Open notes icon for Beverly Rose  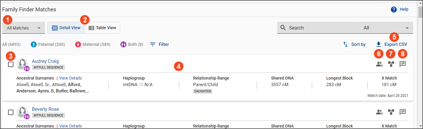click(403, 112)
